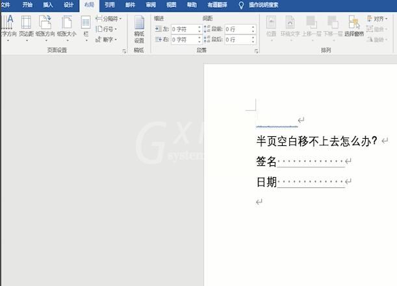Open the 文件 File tab
The width and height of the screenshot is (397, 286).
(6, 5)
